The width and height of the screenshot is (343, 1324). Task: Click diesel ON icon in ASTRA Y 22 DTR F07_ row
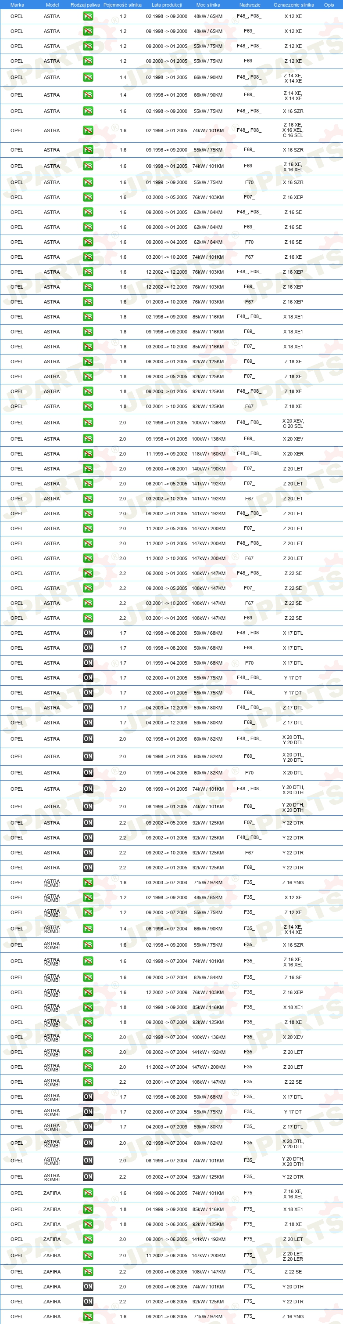(88, 823)
